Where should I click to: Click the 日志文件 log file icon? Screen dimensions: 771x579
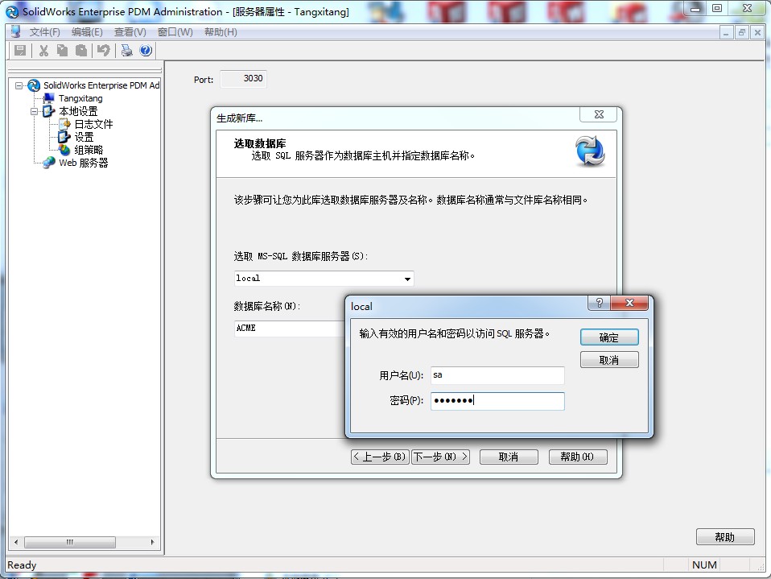click(64, 124)
